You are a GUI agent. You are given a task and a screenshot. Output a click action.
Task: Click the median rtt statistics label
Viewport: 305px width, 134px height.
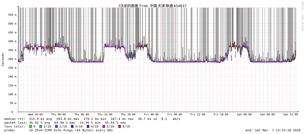coord(15,119)
